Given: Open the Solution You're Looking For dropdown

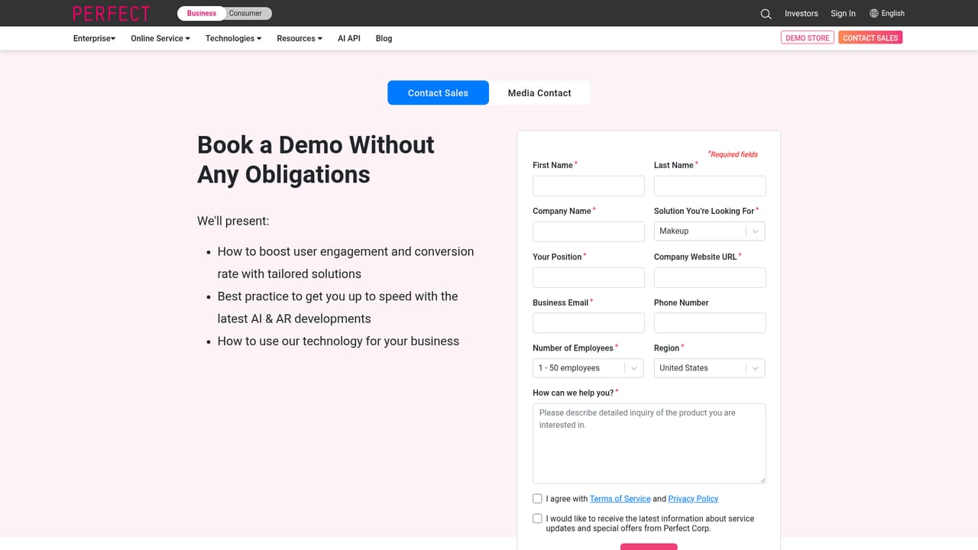Looking at the screenshot, I should coord(709,231).
